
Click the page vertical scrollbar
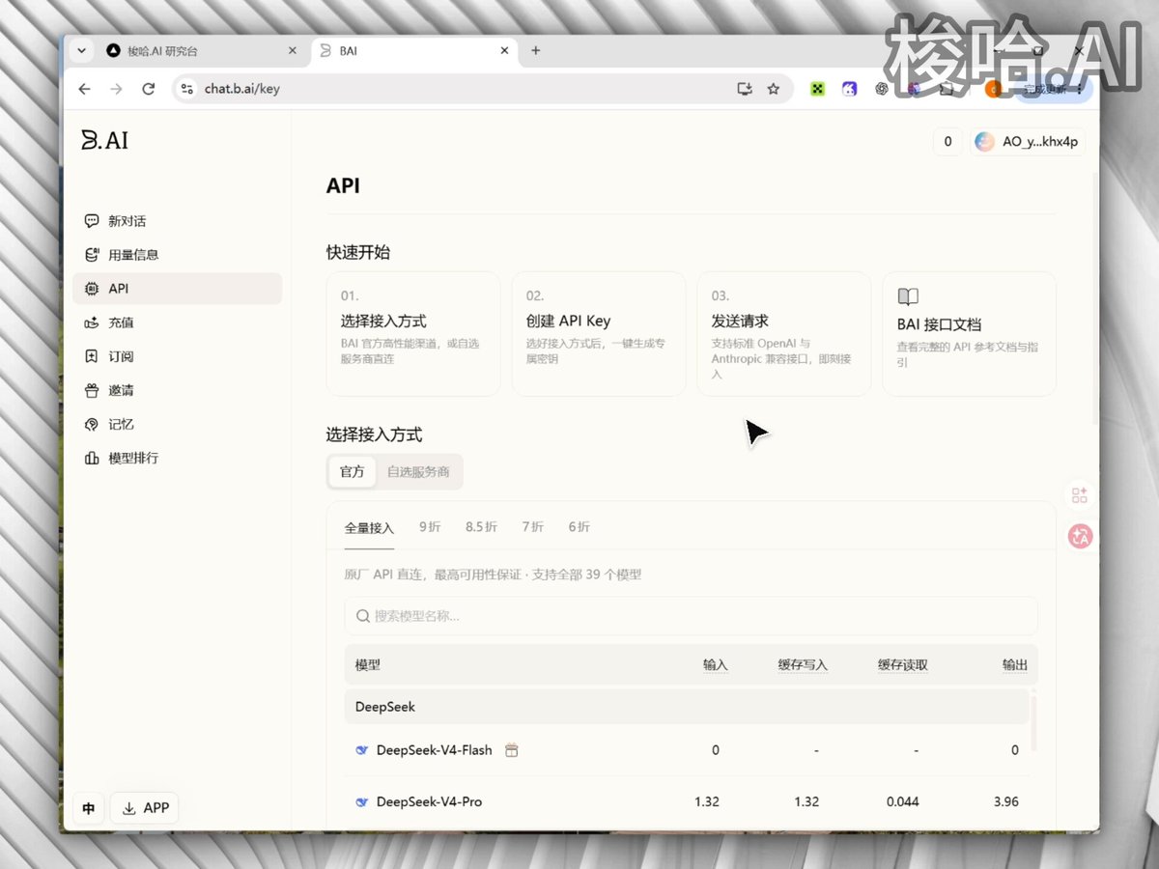(x=1094, y=299)
